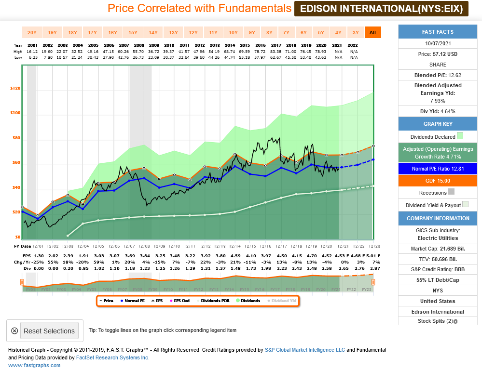Toggle the EPS Ovd legend item
The height and width of the screenshot is (370, 482).
179,301
